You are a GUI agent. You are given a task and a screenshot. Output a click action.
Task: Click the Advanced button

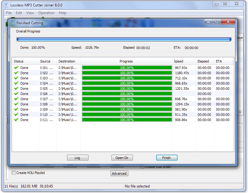coord(119,173)
